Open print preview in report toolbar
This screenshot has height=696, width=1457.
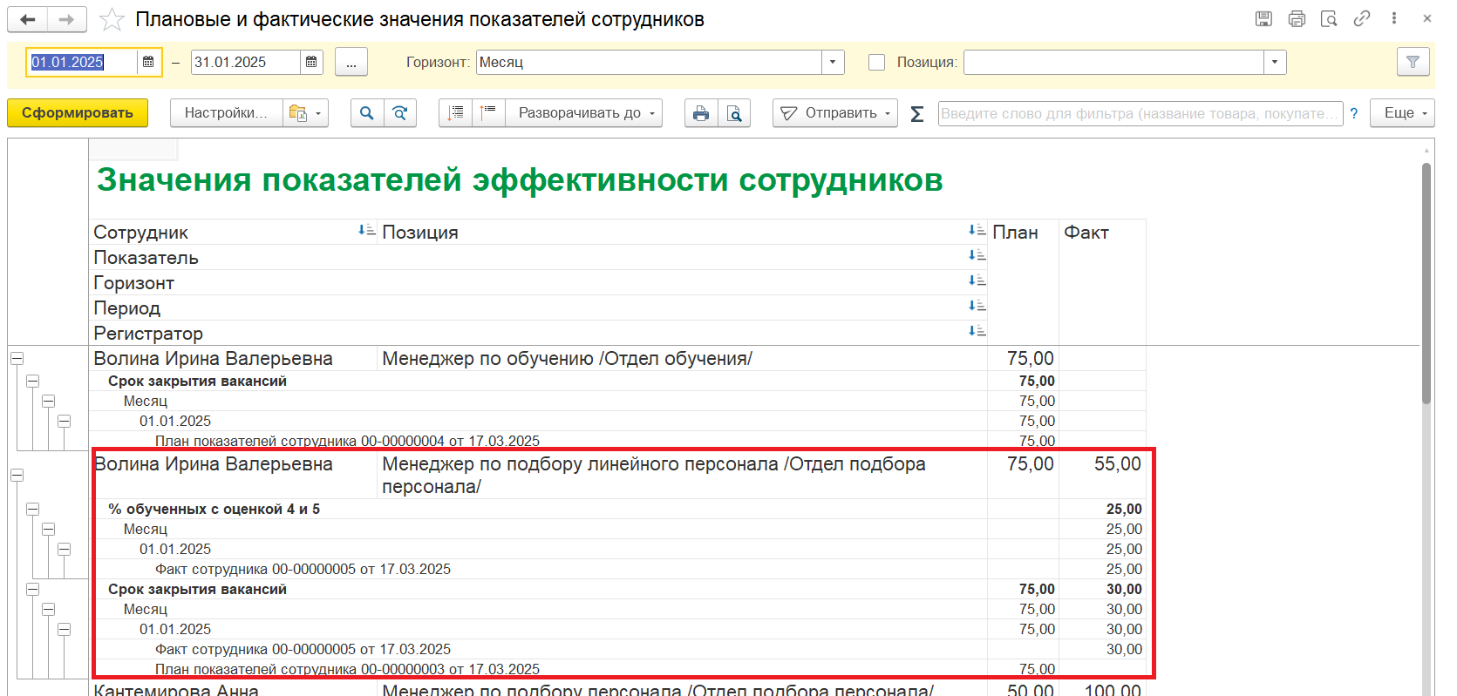click(734, 113)
